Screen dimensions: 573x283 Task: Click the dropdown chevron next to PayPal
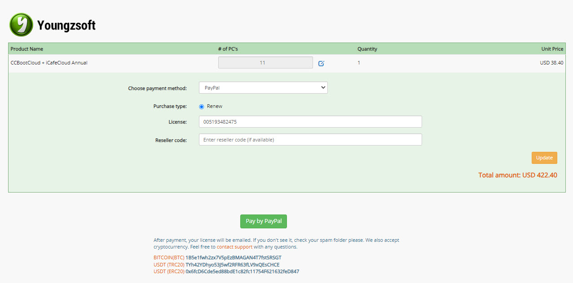[323, 87]
